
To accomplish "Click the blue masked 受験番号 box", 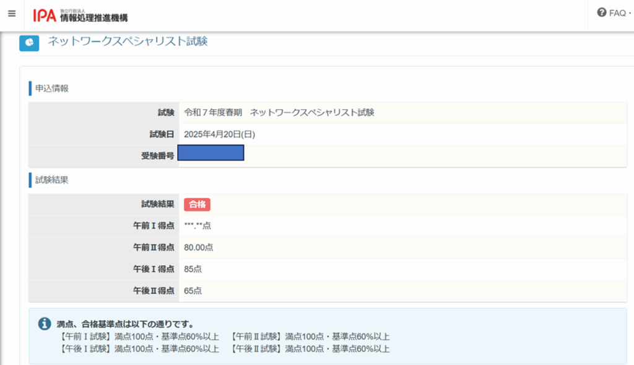I will [x=211, y=152].
